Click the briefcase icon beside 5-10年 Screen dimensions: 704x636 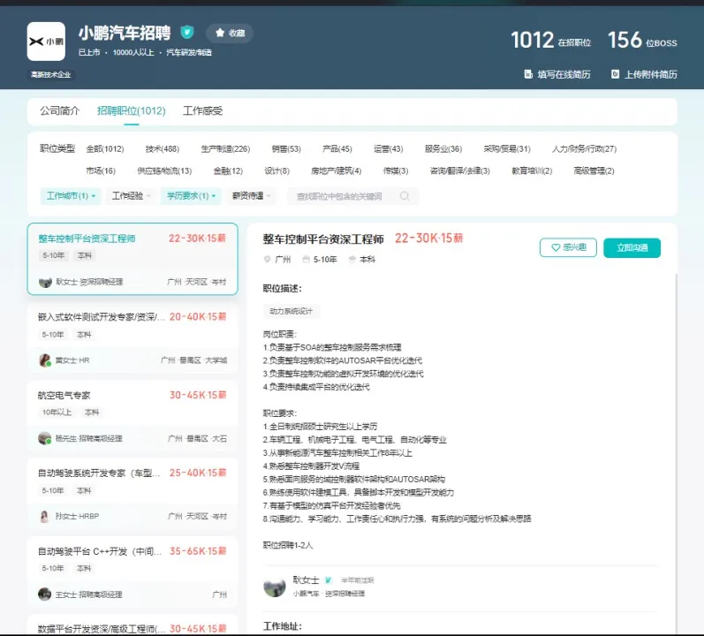(306, 260)
